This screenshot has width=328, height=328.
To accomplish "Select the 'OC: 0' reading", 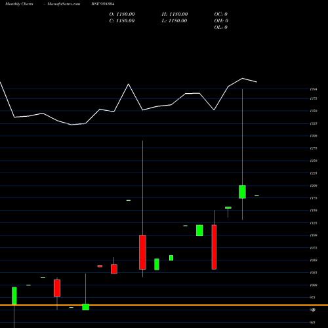I will (221, 14).
